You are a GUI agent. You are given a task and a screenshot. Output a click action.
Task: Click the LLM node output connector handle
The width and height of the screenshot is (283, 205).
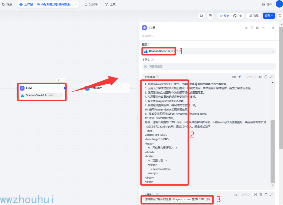coord(66,88)
